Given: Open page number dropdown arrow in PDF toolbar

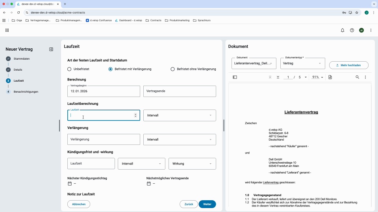Looking at the screenshot, I should click(x=306, y=77).
